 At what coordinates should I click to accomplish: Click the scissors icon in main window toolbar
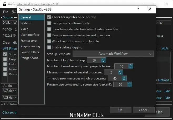(x=14, y=12)
